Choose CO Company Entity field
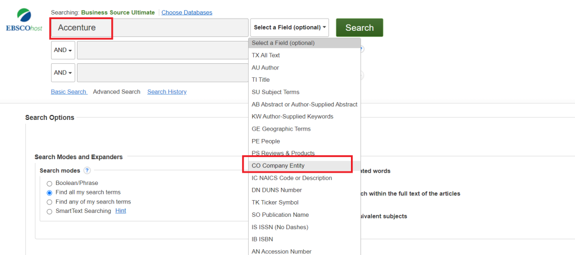This screenshot has width=575, height=255. pyautogui.click(x=304, y=166)
